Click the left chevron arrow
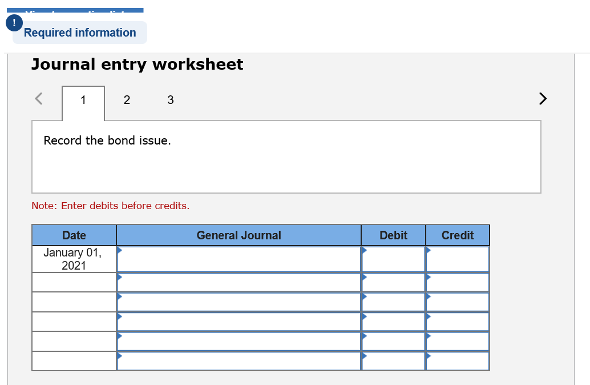Viewport: 590px width, 385px height. pyautogui.click(x=38, y=98)
